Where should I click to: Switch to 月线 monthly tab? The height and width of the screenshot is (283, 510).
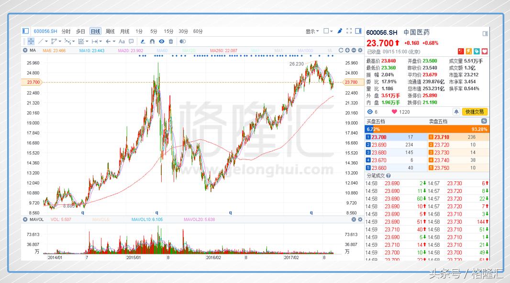coord(124,31)
